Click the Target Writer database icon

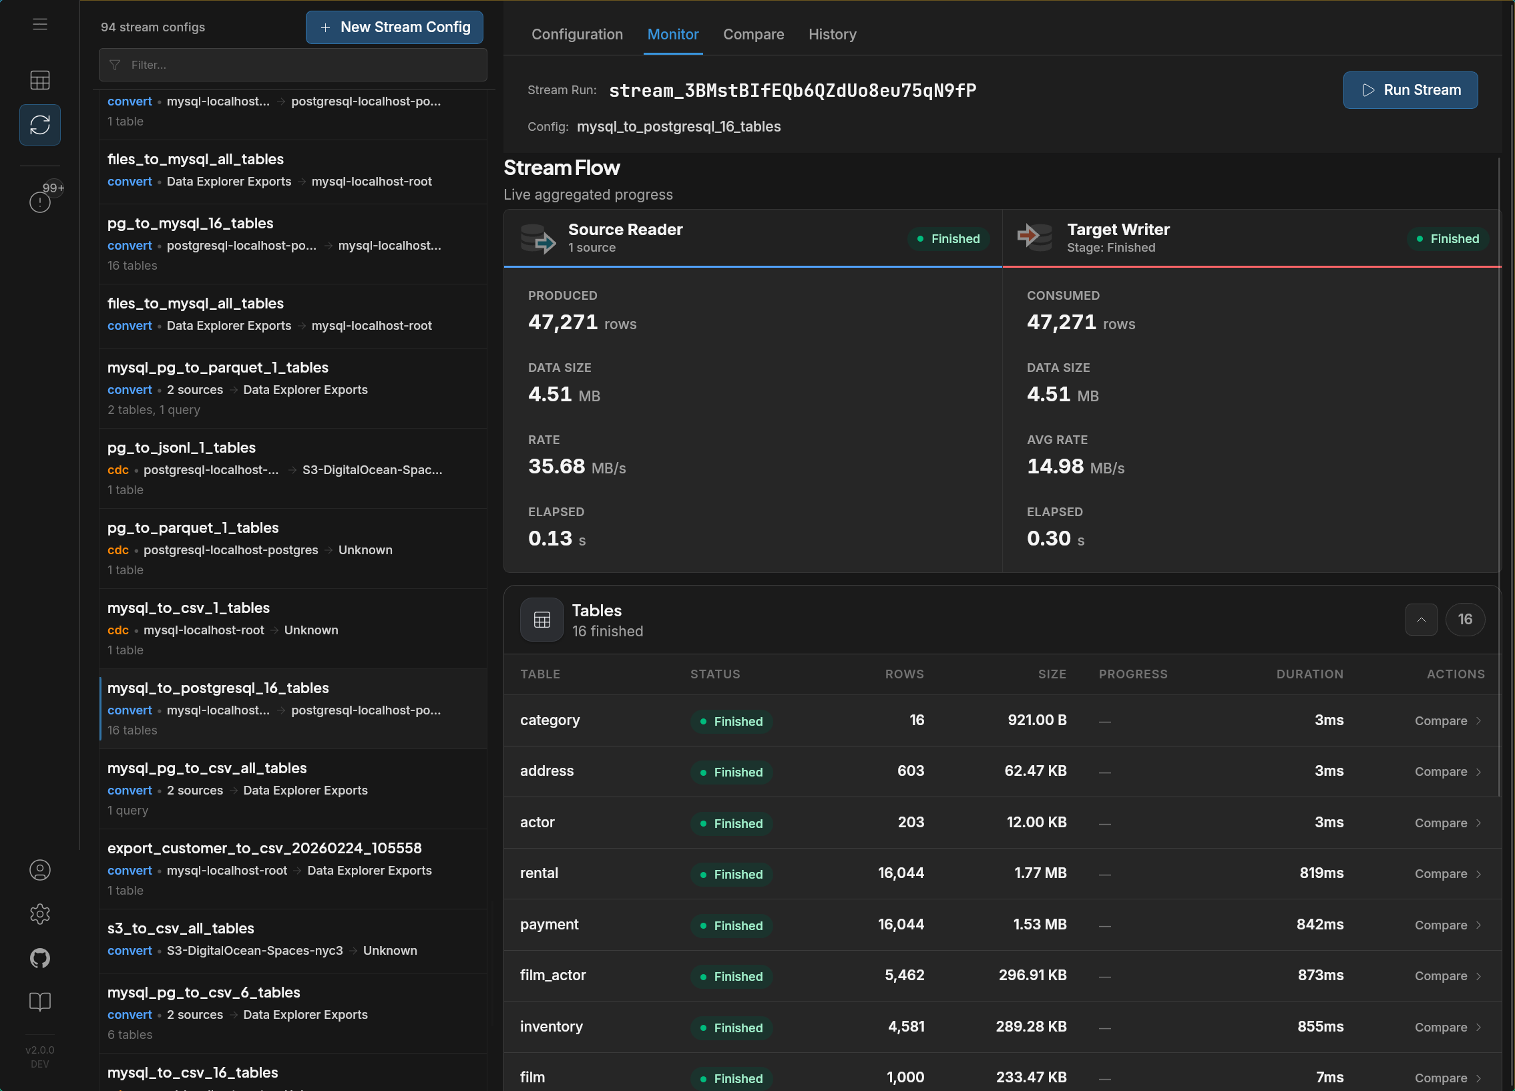click(1036, 237)
